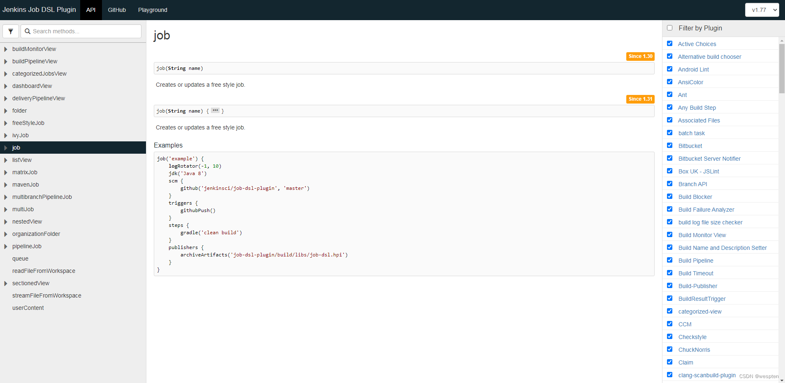Expand the freeStyleJob tree arrow
This screenshot has width=785, height=383.
[6, 123]
